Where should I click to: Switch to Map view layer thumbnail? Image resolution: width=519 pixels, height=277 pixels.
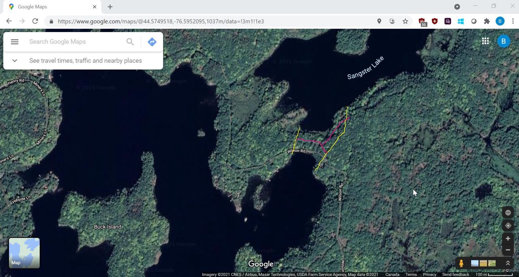tap(24, 253)
